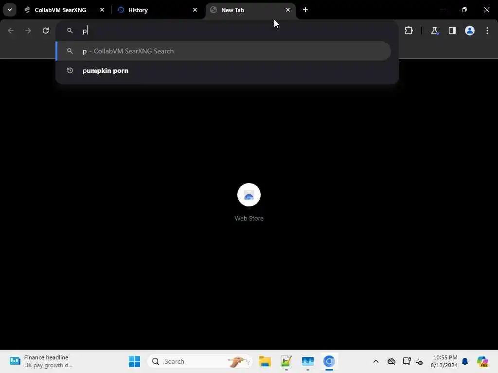The width and height of the screenshot is (498, 373).
Task: Open the Finance headline widget
Action: pyautogui.click(x=41, y=361)
